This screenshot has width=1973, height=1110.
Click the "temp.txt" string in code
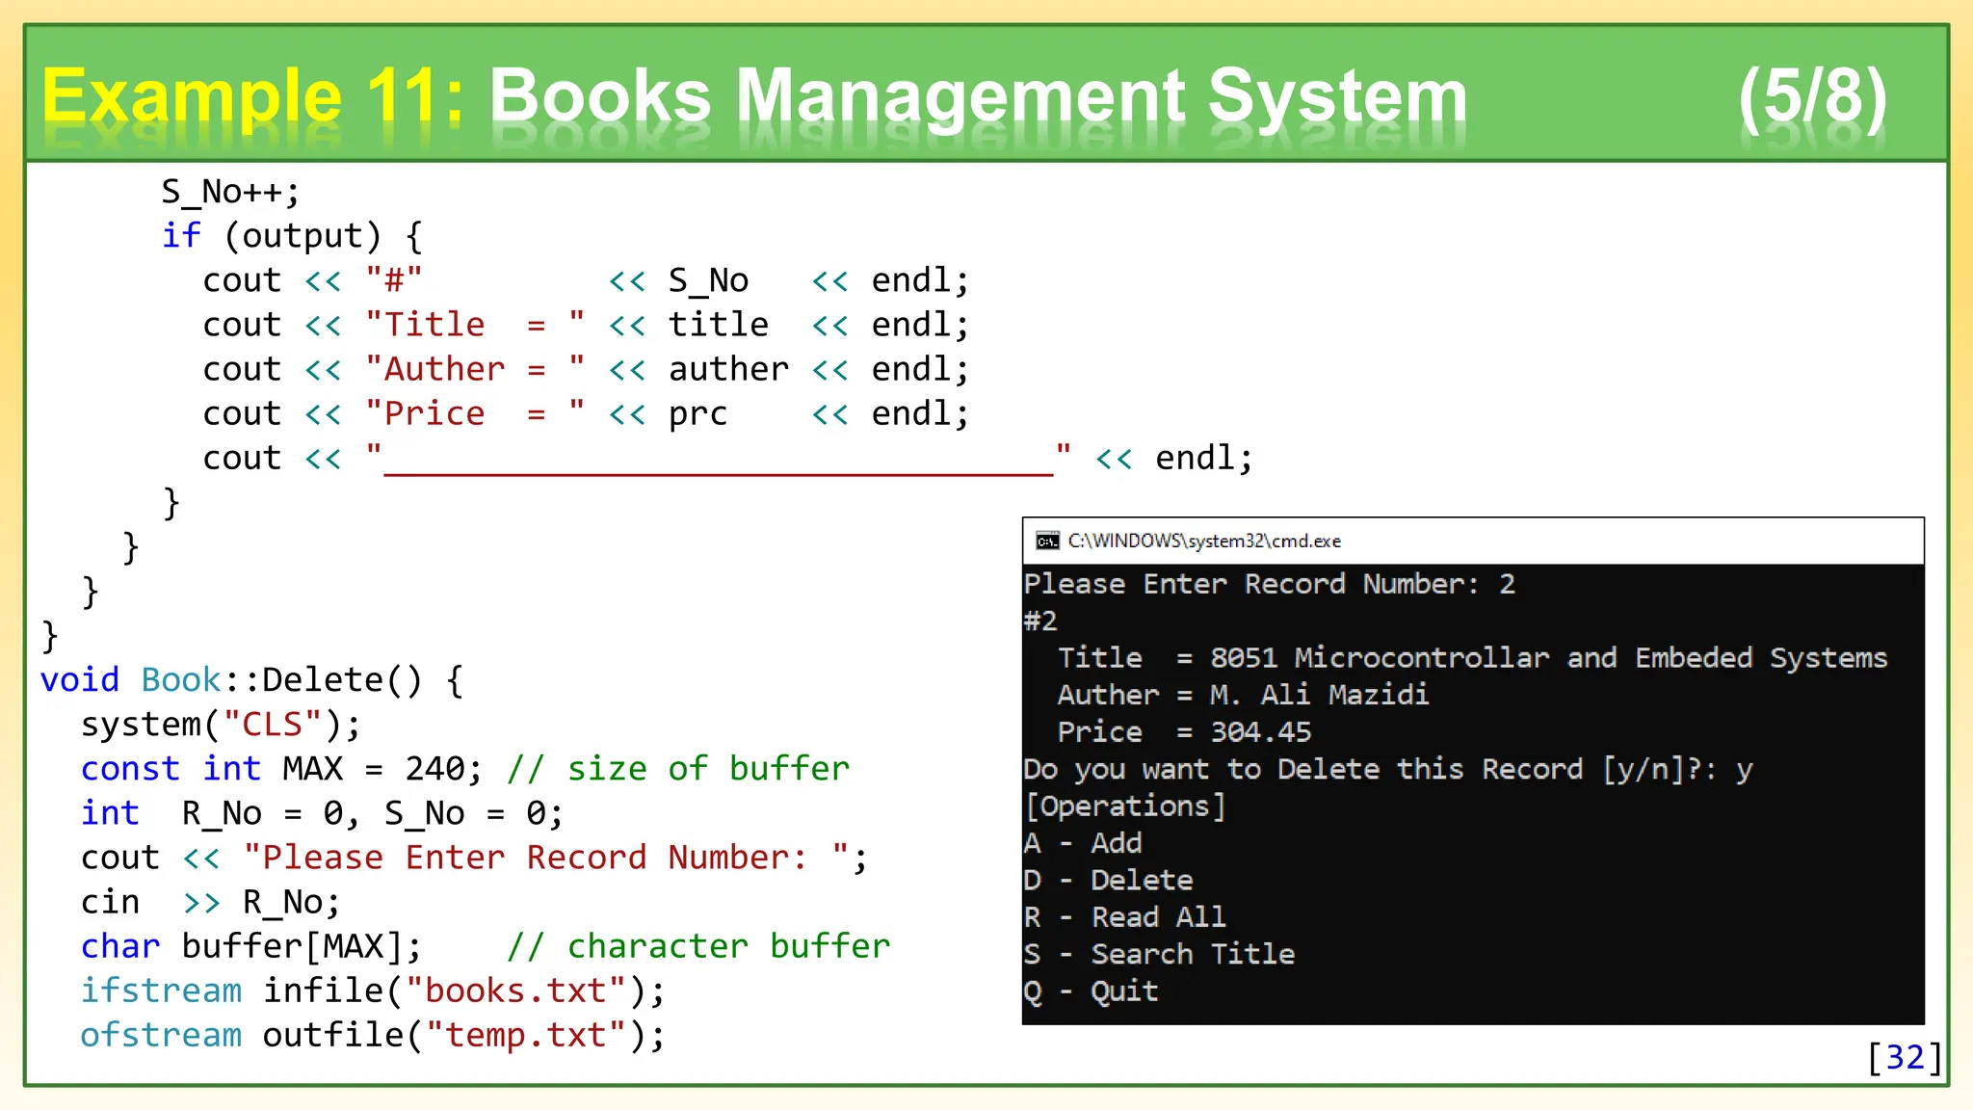(525, 1035)
